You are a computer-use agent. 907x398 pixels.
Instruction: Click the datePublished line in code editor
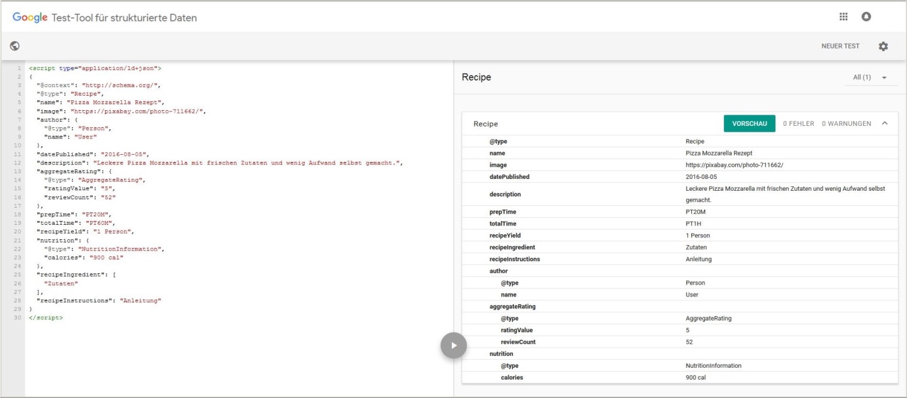click(x=92, y=154)
